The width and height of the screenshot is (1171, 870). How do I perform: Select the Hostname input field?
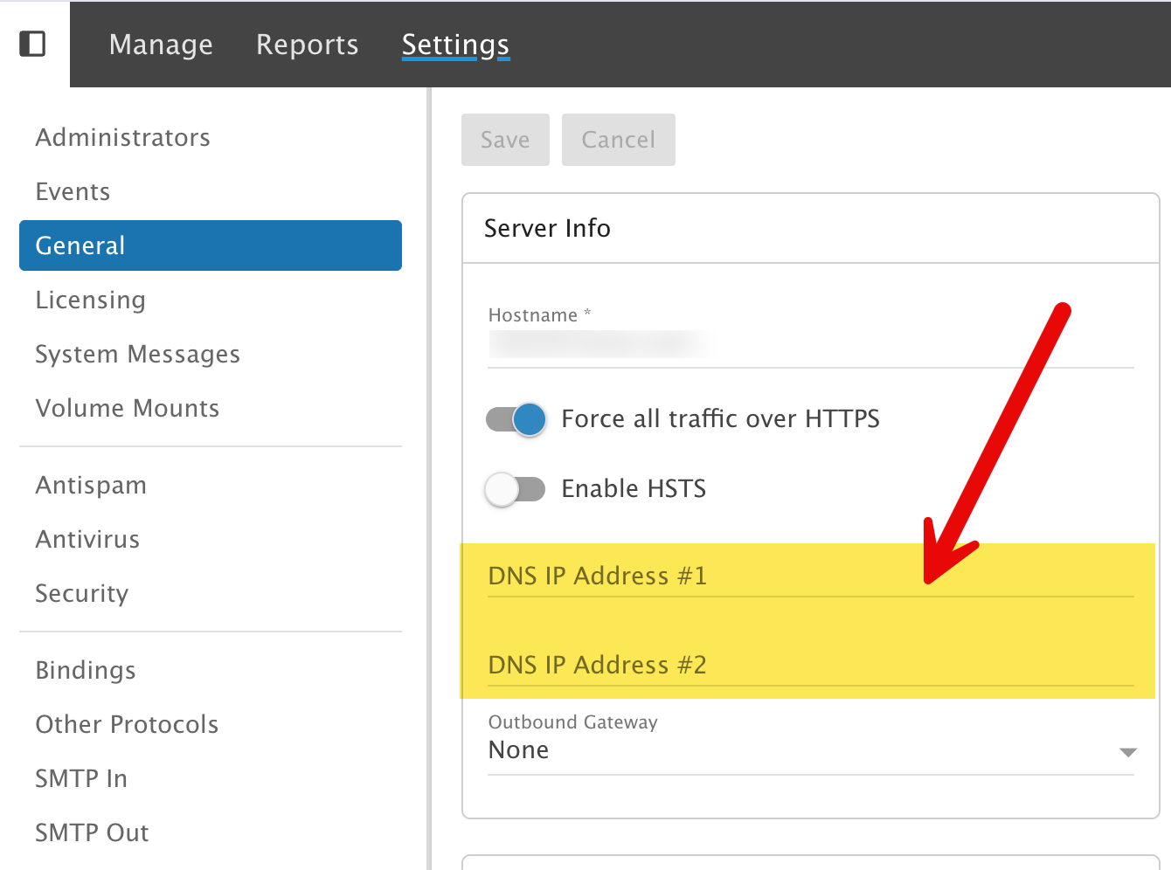[x=811, y=345]
